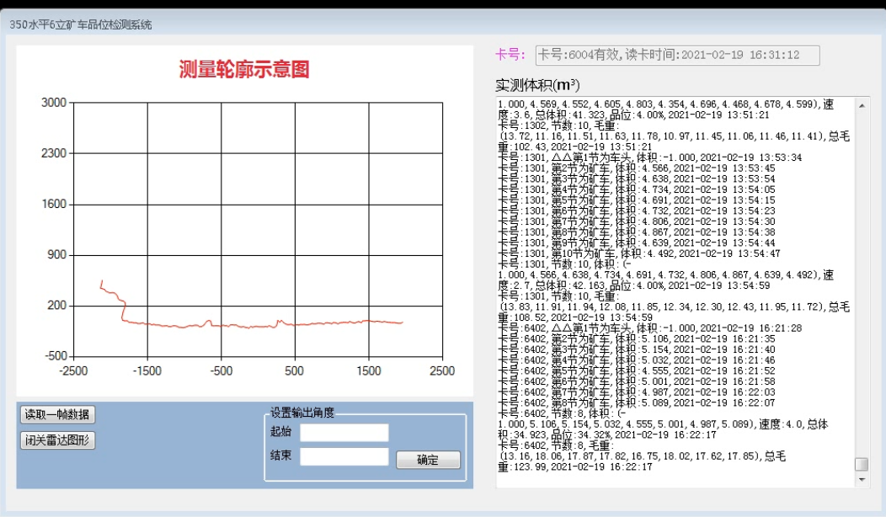Click y-axis label 1600
This screenshot has height=517, width=886.
[54, 204]
